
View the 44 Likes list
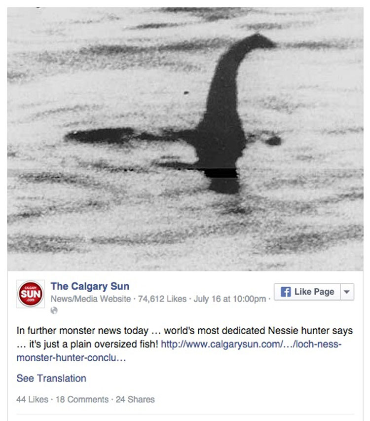(32, 399)
